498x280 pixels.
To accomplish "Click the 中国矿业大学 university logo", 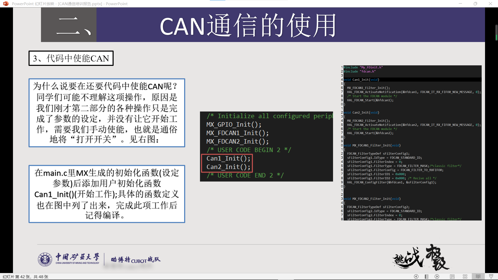I will (x=69, y=259).
